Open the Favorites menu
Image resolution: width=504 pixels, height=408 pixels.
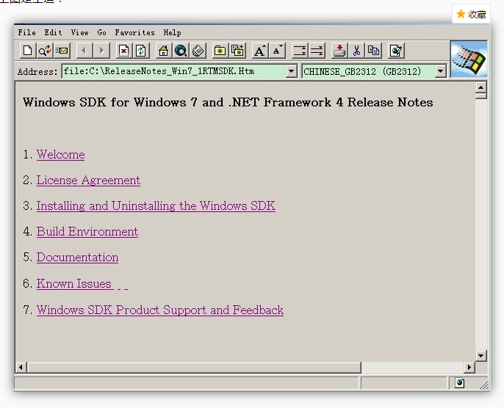click(134, 32)
